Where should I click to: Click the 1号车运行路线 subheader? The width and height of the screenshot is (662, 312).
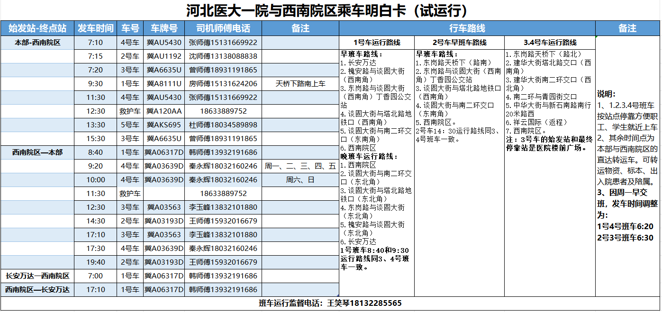[x=377, y=43]
